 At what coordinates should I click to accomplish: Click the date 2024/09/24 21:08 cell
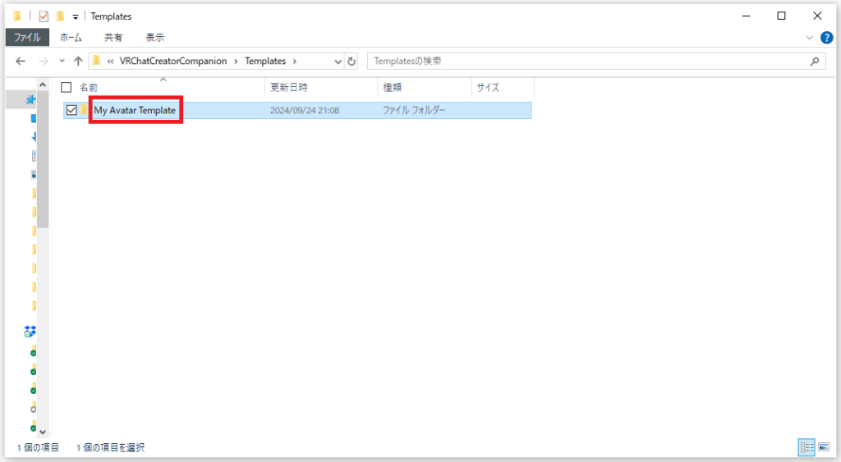(305, 111)
